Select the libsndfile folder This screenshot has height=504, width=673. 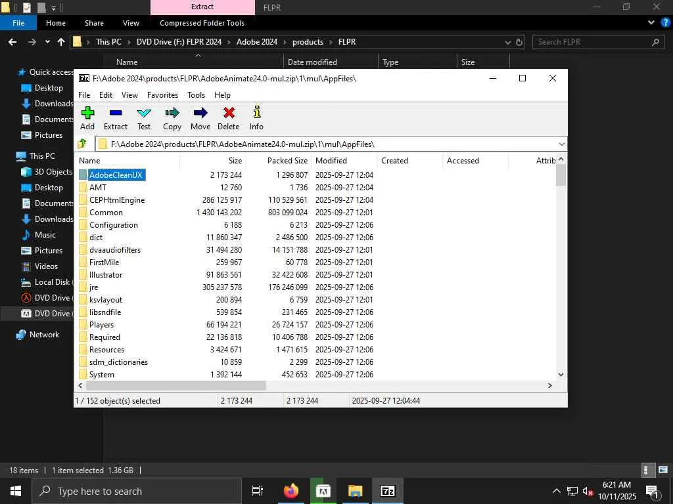pyautogui.click(x=104, y=312)
